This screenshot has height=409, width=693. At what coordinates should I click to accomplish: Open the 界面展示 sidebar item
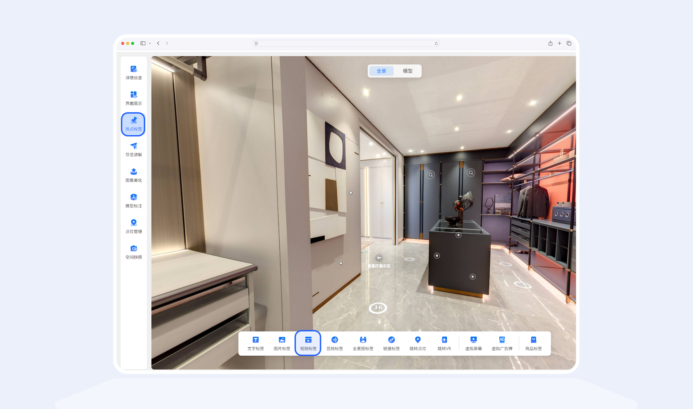coord(133,98)
